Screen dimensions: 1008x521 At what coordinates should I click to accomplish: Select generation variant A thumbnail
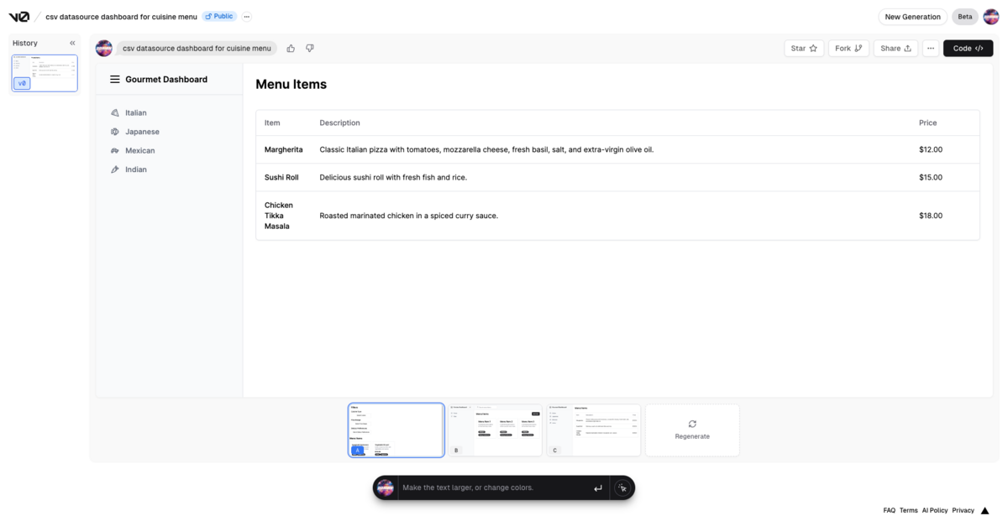coord(396,430)
